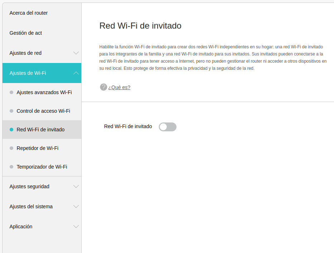Open Temporizador de Wi-Fi page
Viewport: 334px width, 253px height.
coord(42,167)
